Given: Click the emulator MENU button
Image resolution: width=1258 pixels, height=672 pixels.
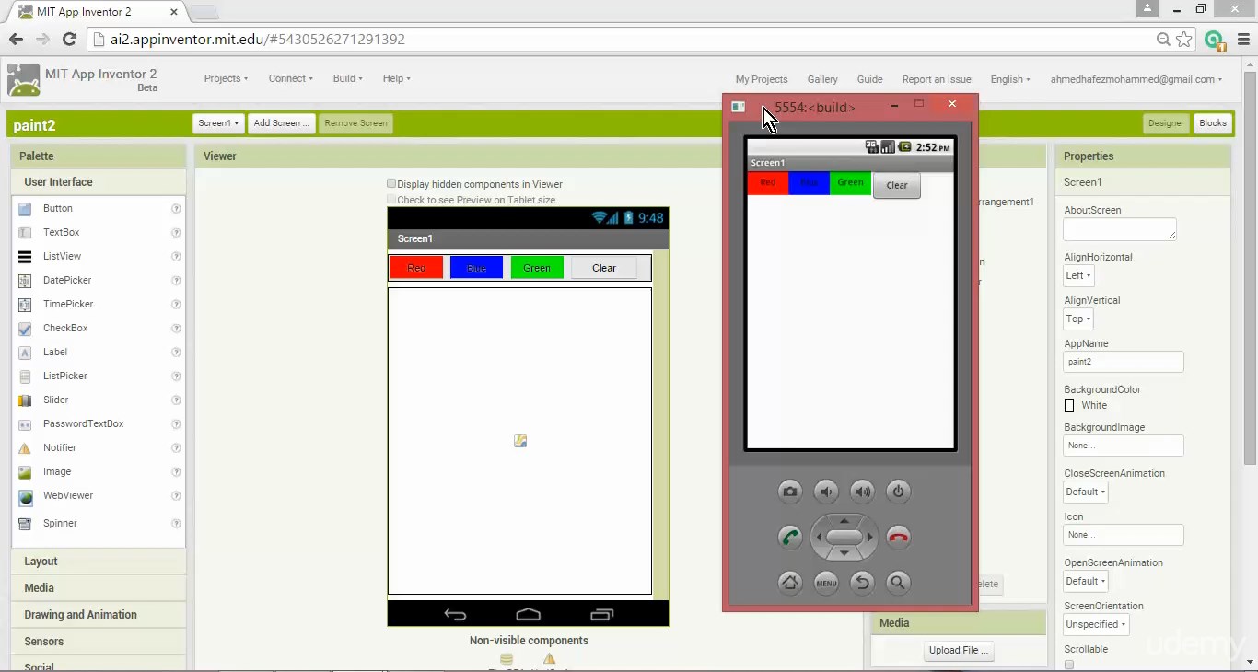Looking at the screenshot, I should pos(826,583).
